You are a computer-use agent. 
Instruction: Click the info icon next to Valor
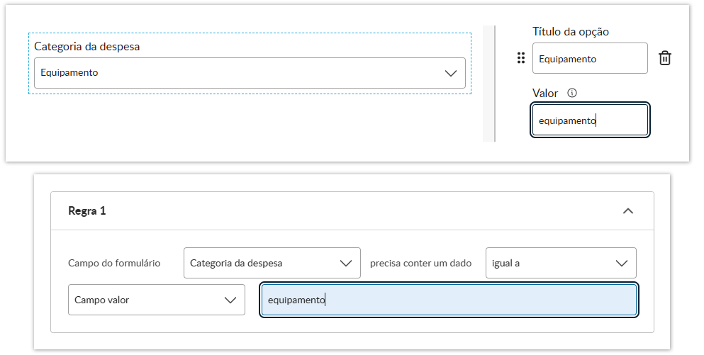pyautogui.click(x=572, y=93)
